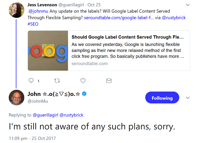Click Google logo thumbnail in link card
Image resolution: width=200 pixels, height=143 pixels.
48,51
